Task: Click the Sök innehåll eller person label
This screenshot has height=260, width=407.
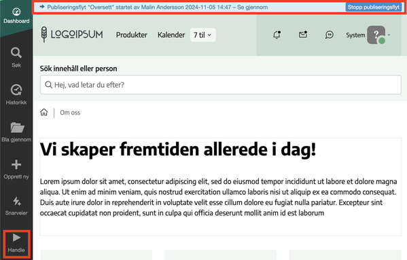Action: pos(78,69)
